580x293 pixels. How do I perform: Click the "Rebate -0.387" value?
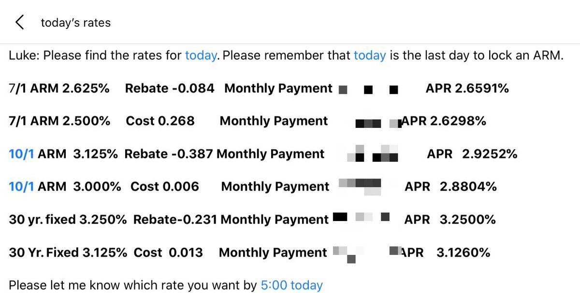[x=169, y=154]
